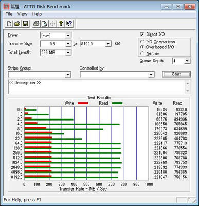Click the yellow Help question mark icon

tap(61, 24)
